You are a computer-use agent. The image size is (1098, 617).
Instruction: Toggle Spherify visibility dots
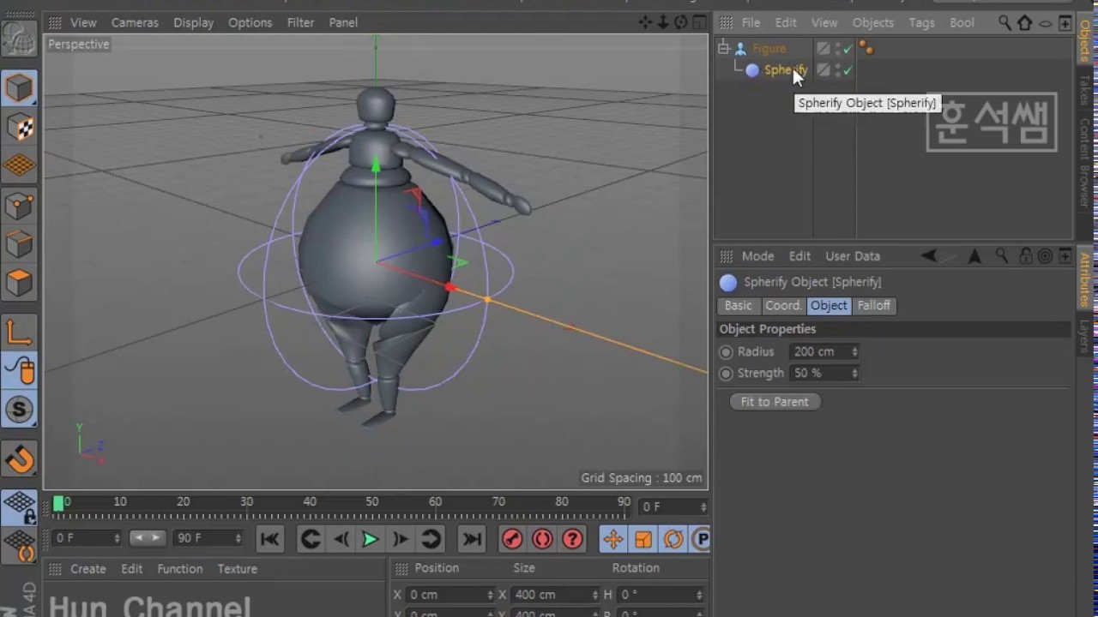[836, 70]
